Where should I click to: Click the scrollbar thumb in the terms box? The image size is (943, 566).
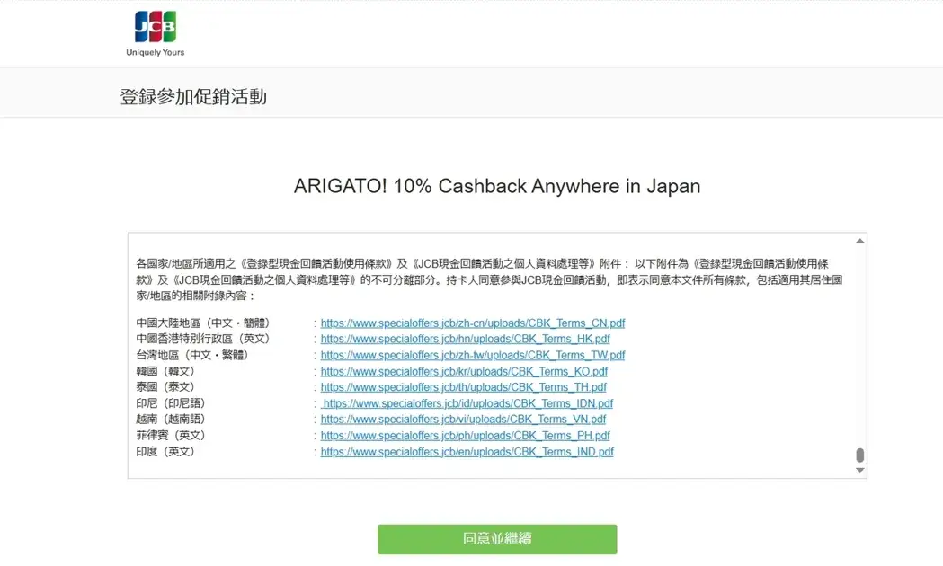click(x=859, y=455)
